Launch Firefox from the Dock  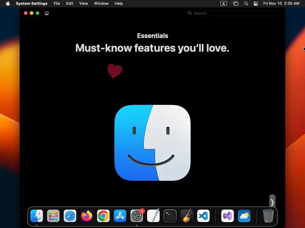[87, 216]
